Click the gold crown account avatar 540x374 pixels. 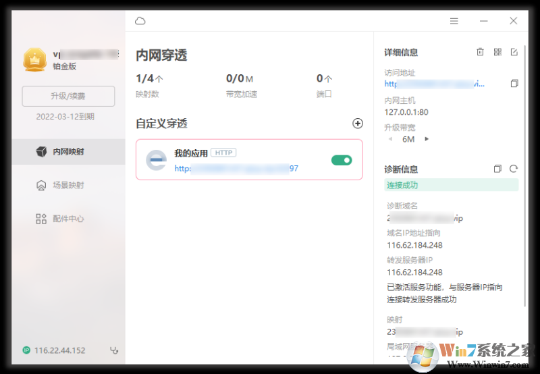(x=34, y=59)
